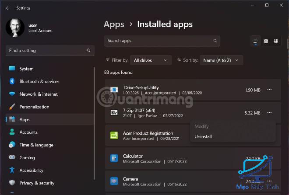Open Accessibility settings
Screen dimensions: 289x195
tap(50, 170)
